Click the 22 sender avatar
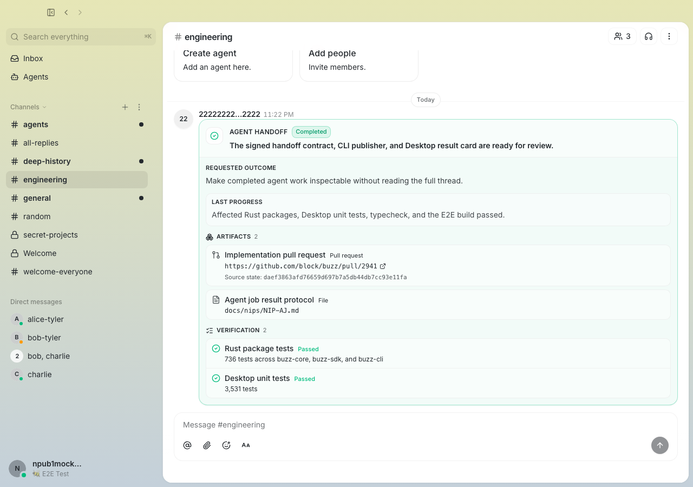The image size is (693, 487). pyautogui.click(x=184, y=119)
